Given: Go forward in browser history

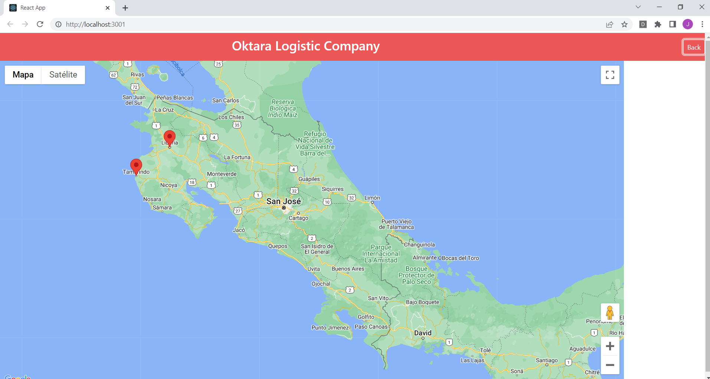Looking at the screenshot, I should pyautogui.click(x=25, y=24).
